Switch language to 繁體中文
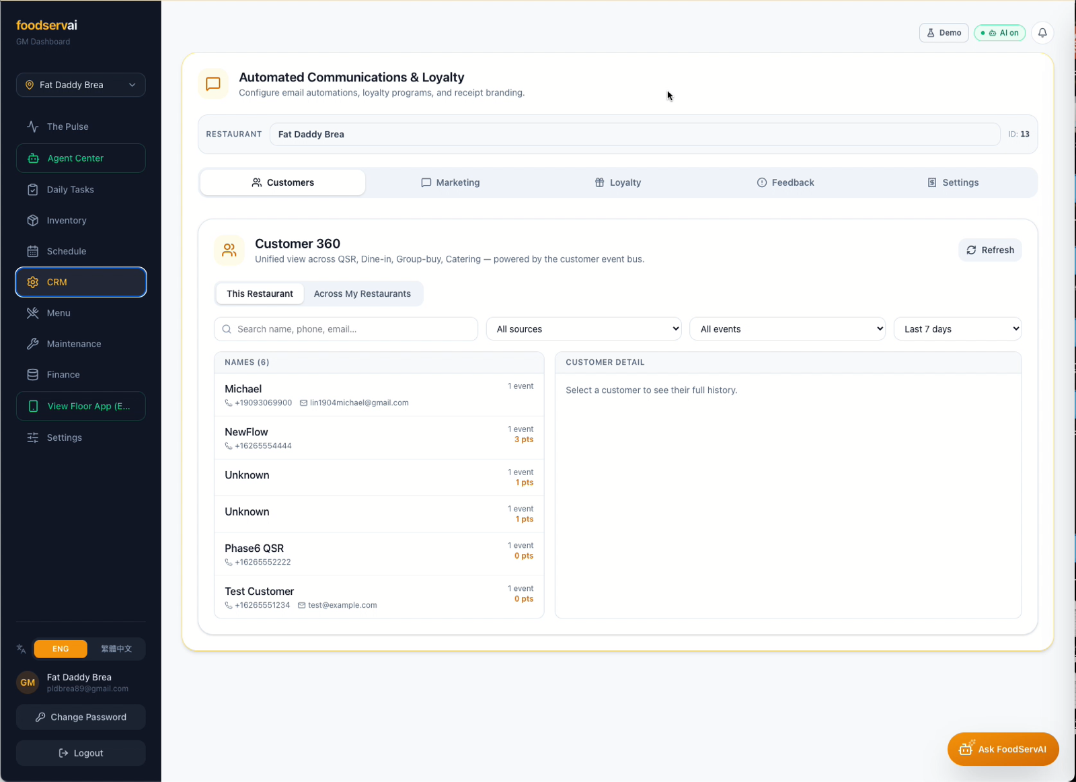1076x782 pixels. (116, 649)
